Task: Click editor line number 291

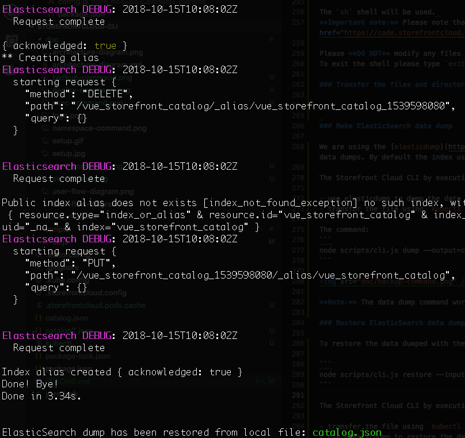Action: [298, 395]
